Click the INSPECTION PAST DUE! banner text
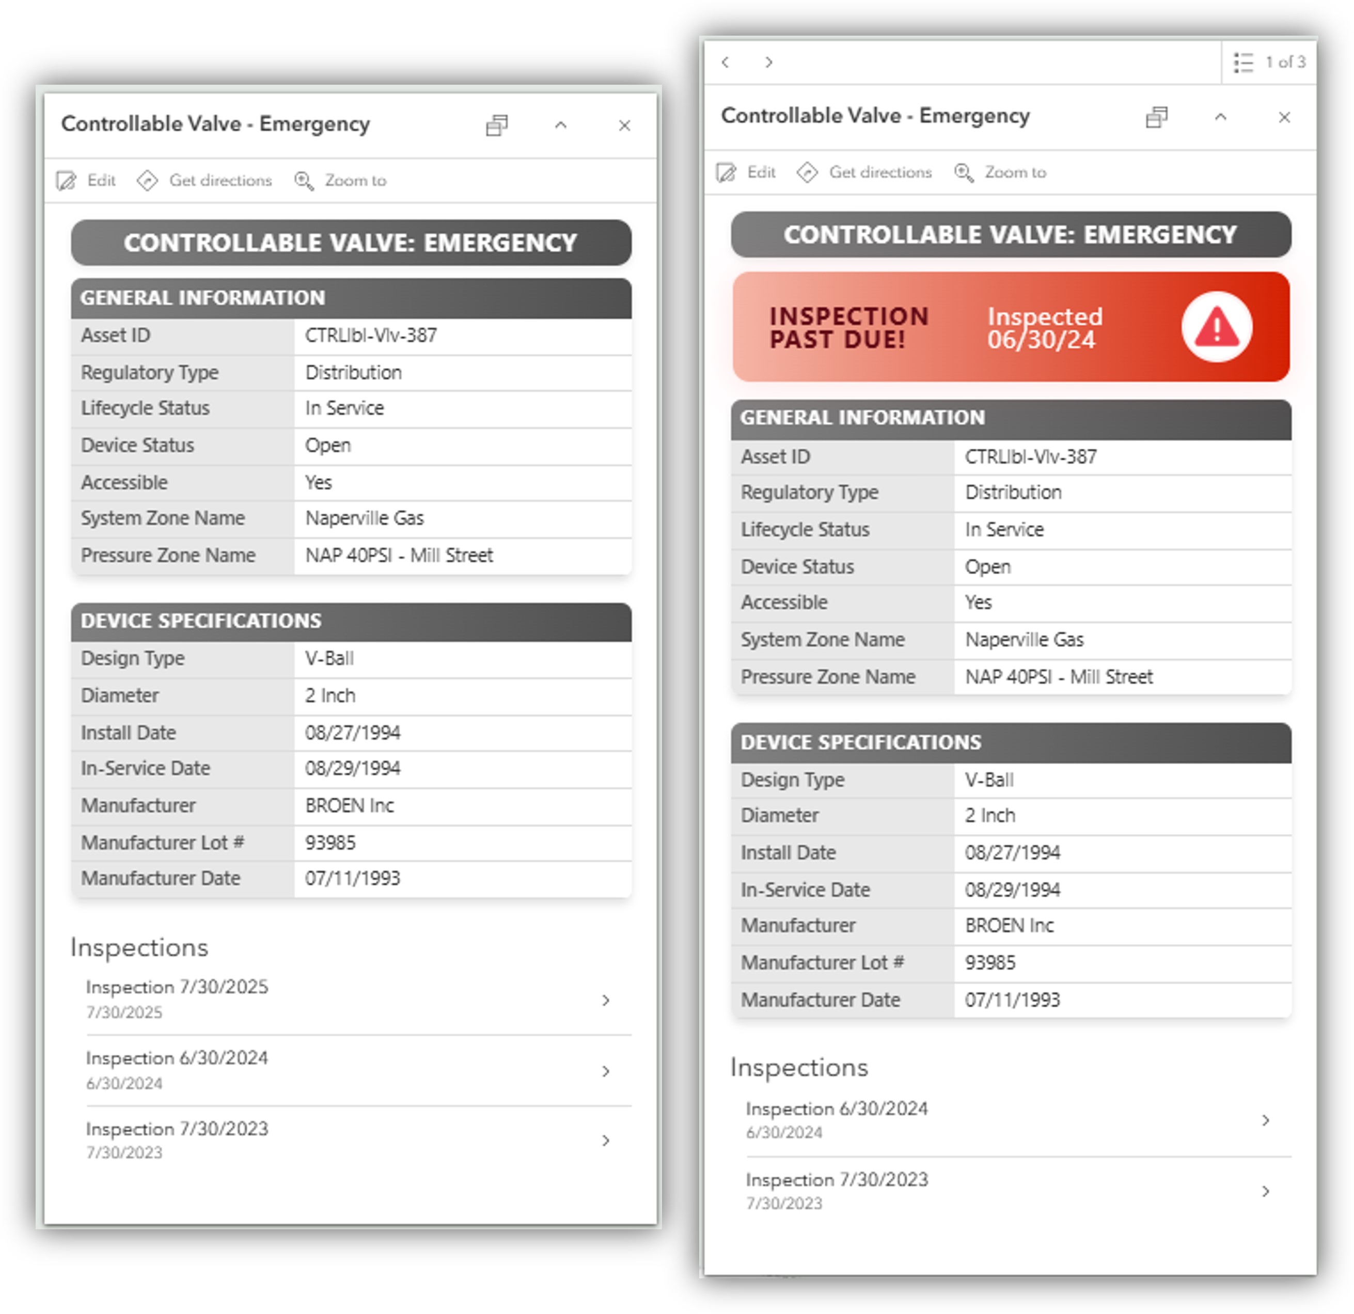 click(849, 327)
